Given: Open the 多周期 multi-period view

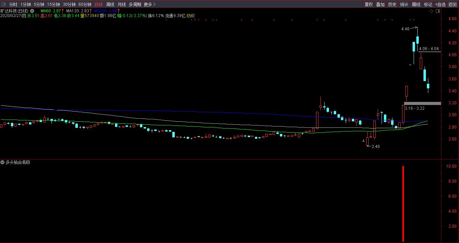Looking at the screenshot, I should [135, 4].
